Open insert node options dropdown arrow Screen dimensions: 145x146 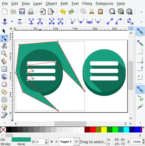pyautogui.click(x=12, y=21)
